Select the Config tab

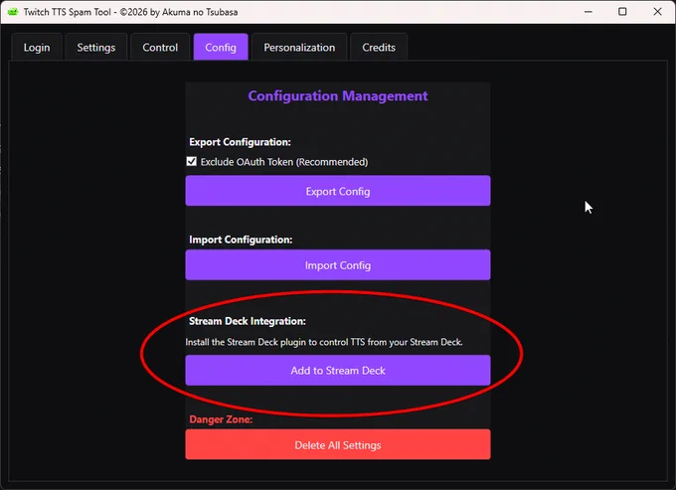tap(221, 47)
